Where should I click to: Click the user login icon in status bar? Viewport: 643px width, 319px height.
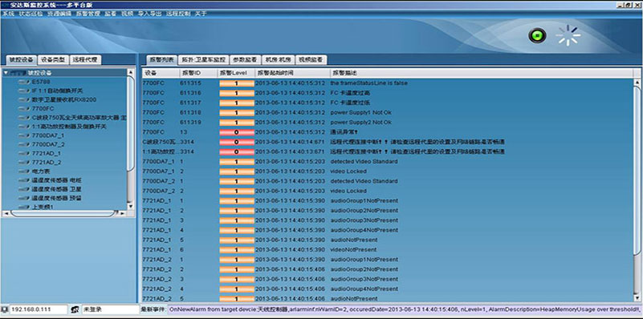(x=75, y=309)
